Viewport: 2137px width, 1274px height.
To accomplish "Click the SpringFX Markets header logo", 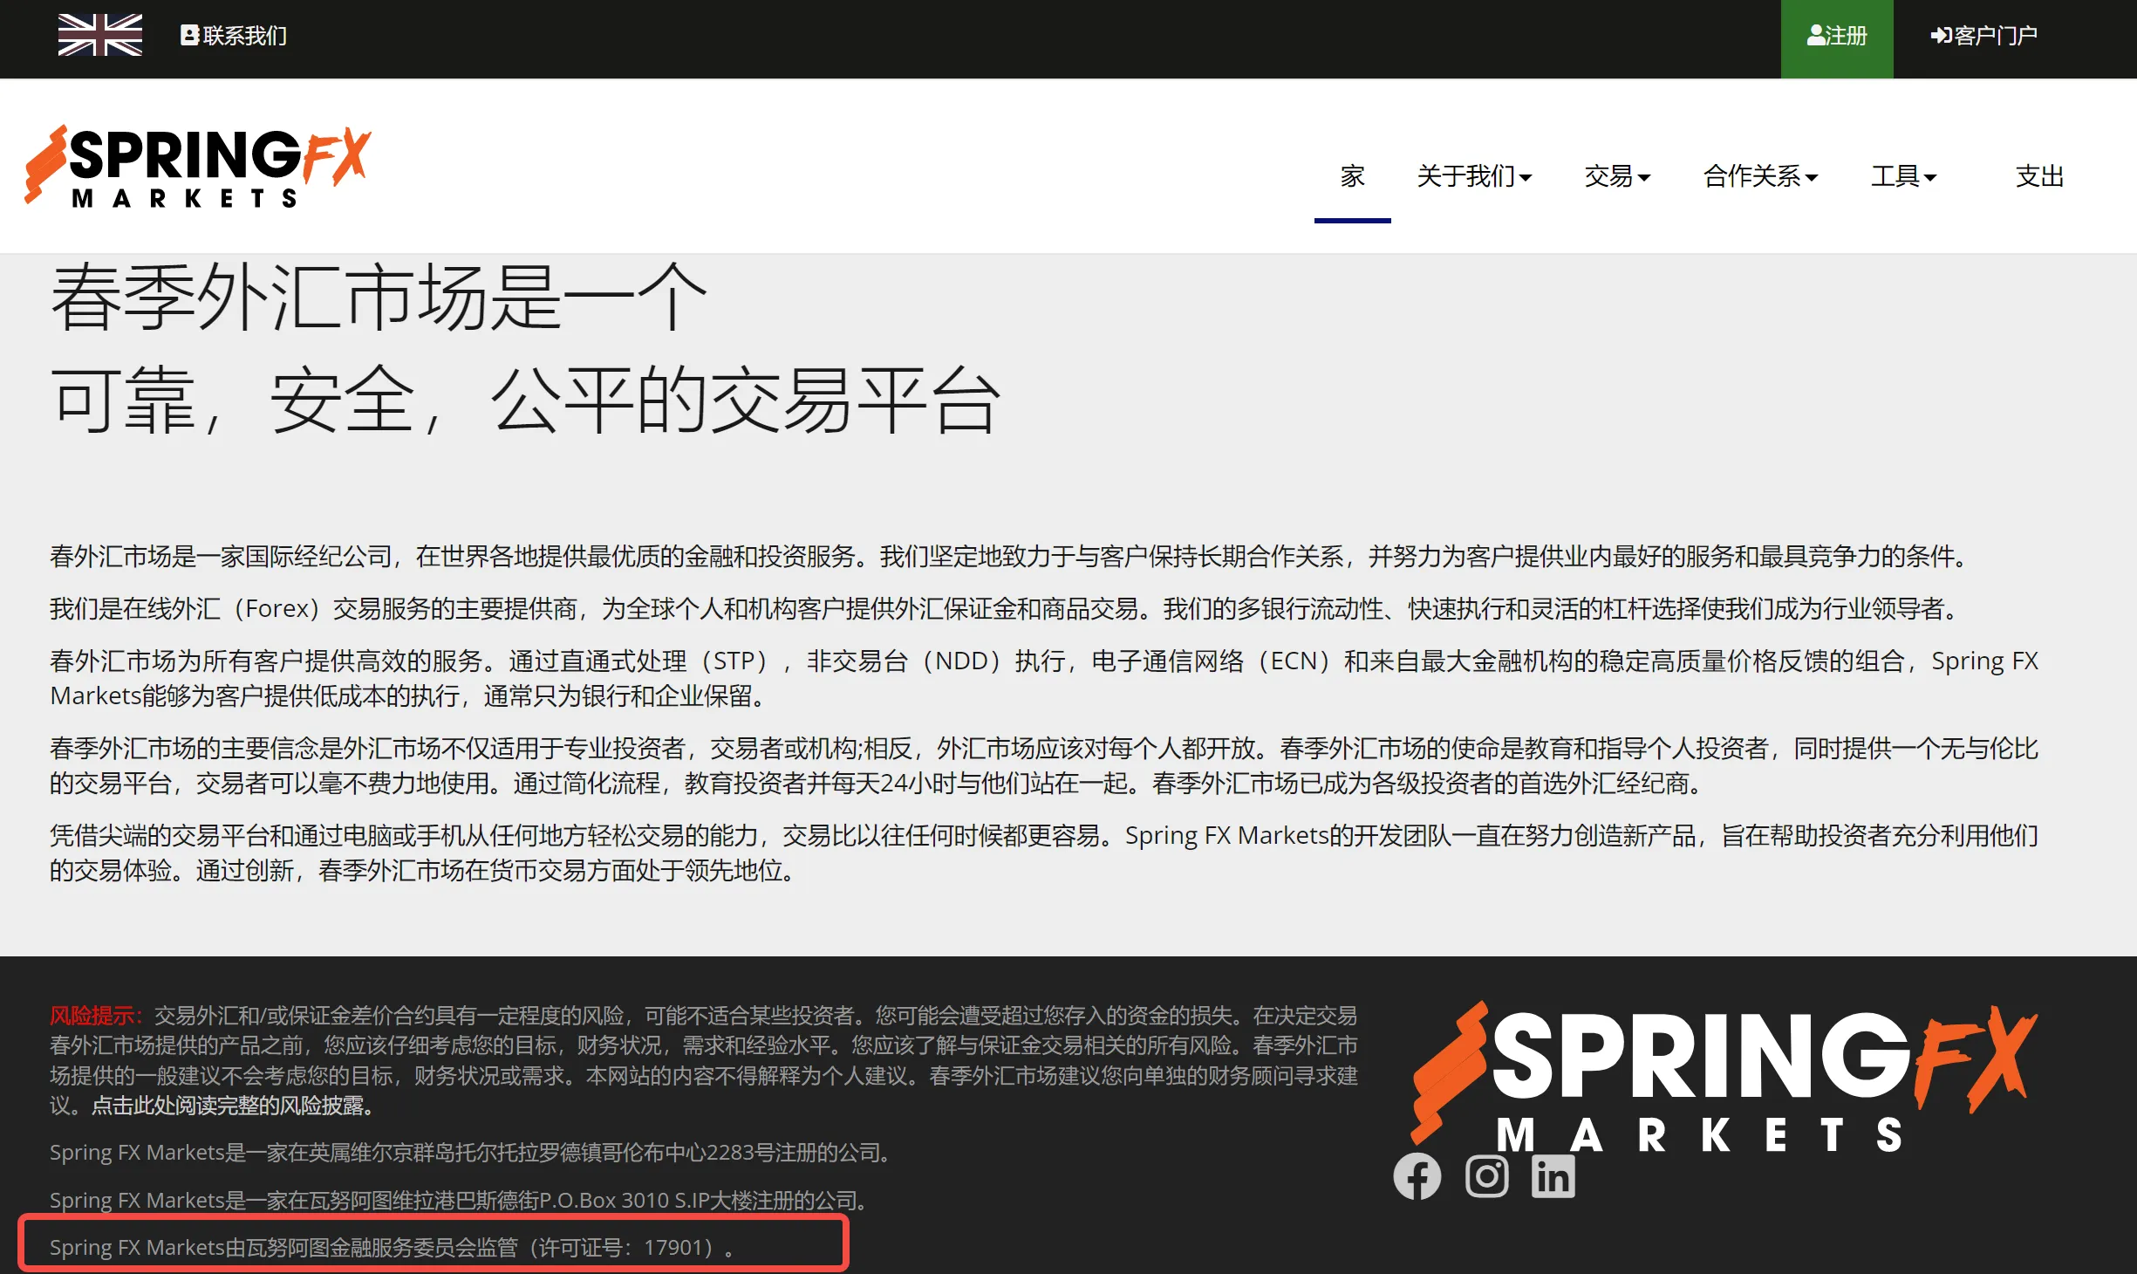I will [x=198, y=166].
